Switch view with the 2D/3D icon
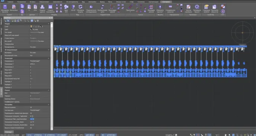The width and height of the screenshot is (256, 136). 73,8
